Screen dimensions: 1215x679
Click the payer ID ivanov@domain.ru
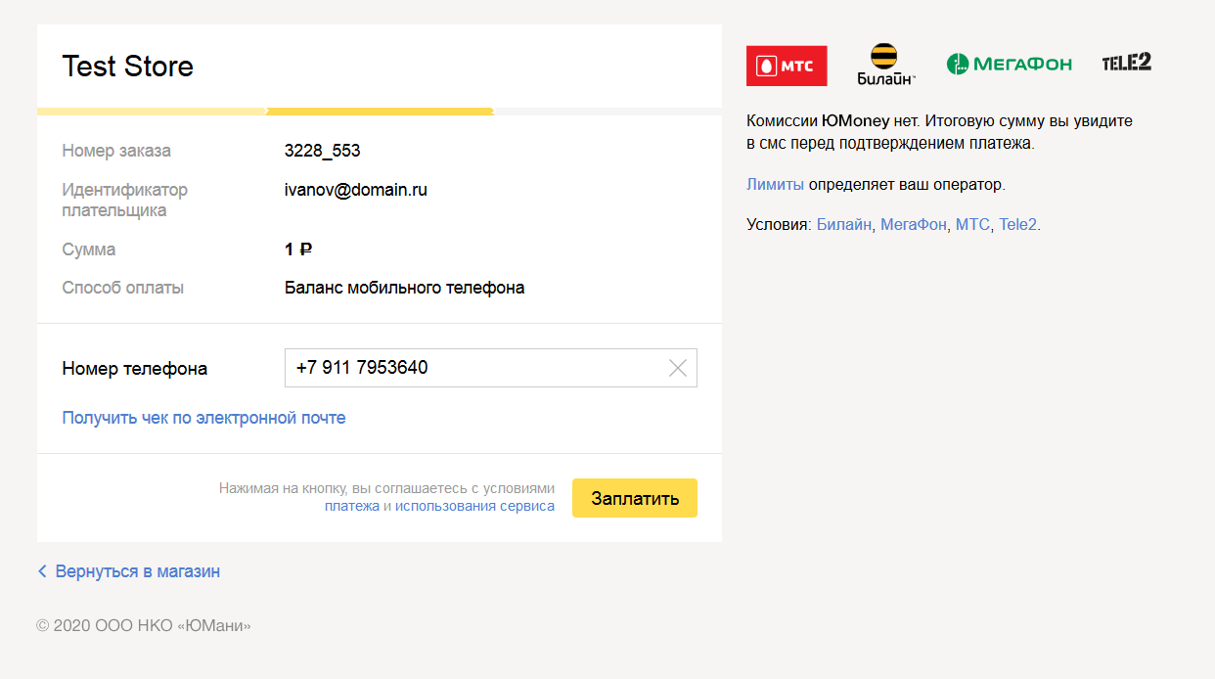[356, 190]
